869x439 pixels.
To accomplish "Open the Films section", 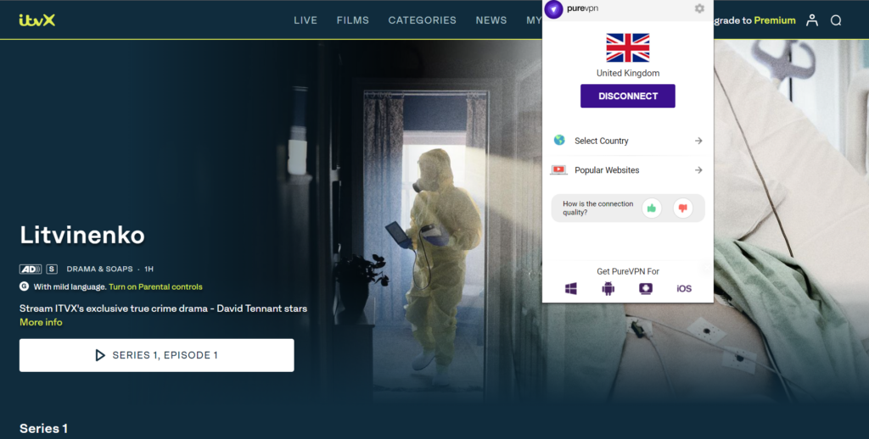I will point(352,20).
